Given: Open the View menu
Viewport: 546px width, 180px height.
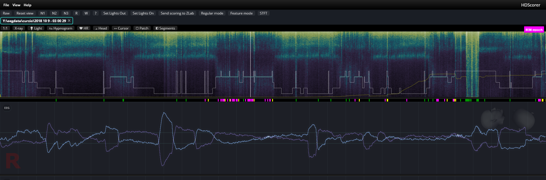Looking at the screenshot, I should click(x=16, y=5).
